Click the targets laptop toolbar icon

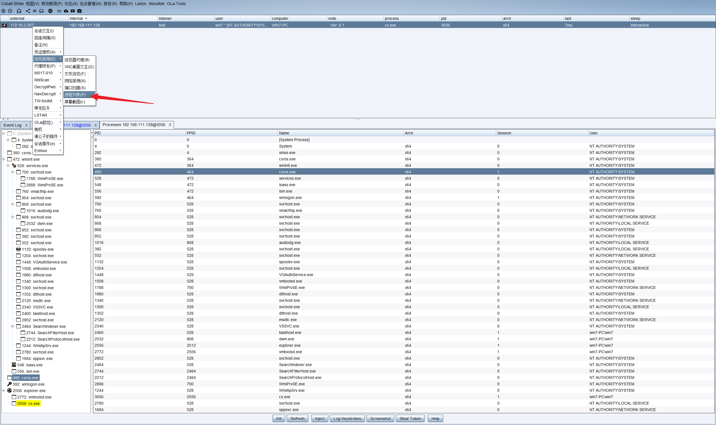click(x=41, y=11)
